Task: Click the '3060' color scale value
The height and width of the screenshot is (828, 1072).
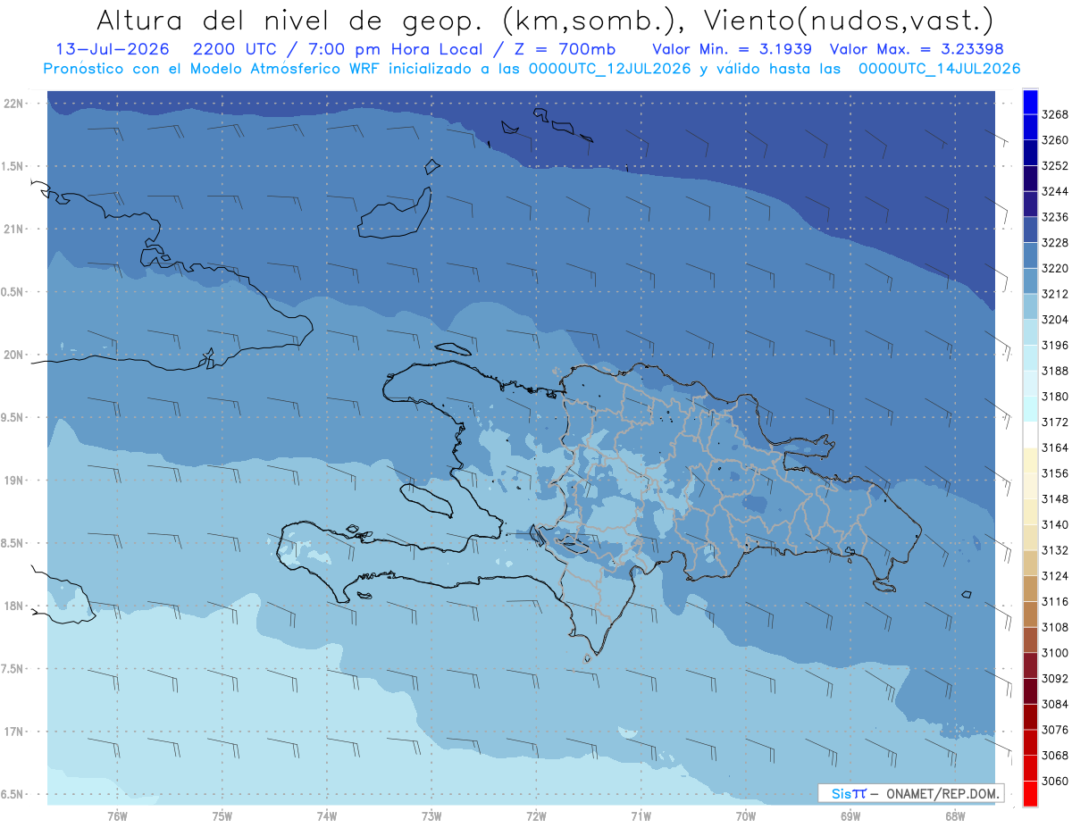Action: [1055, 781]
